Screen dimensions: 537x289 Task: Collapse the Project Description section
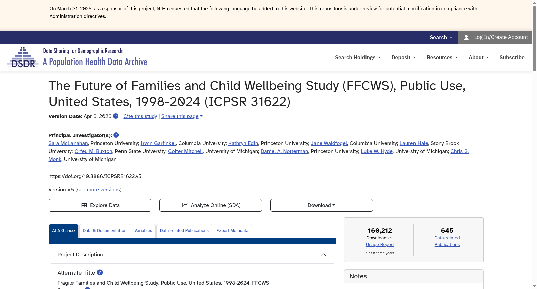click(x=324, y=255)
